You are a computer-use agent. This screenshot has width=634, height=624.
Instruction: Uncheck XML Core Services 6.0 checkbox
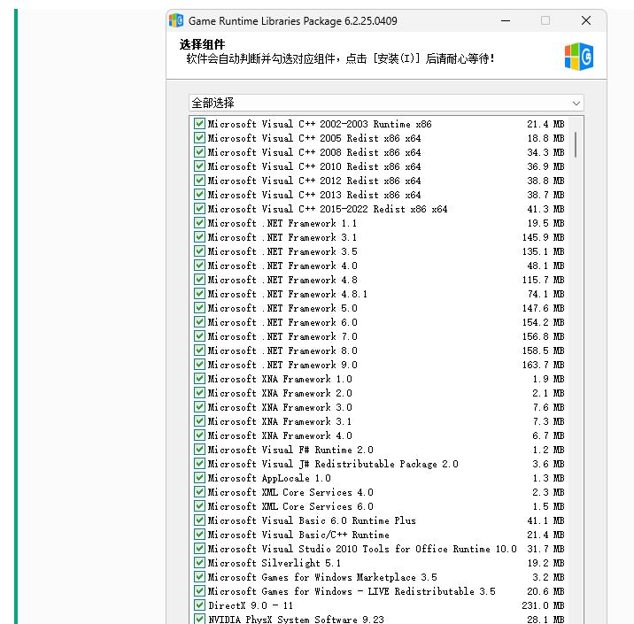[x=199, y=505]
